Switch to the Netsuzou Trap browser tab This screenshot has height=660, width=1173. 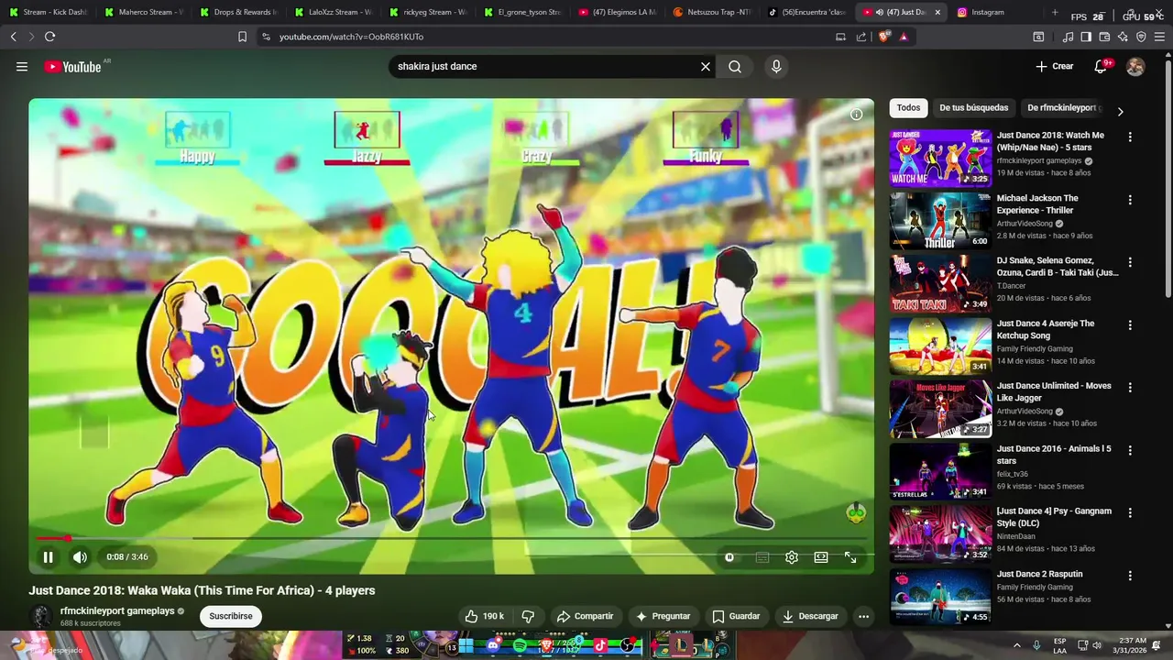[711, 12]
